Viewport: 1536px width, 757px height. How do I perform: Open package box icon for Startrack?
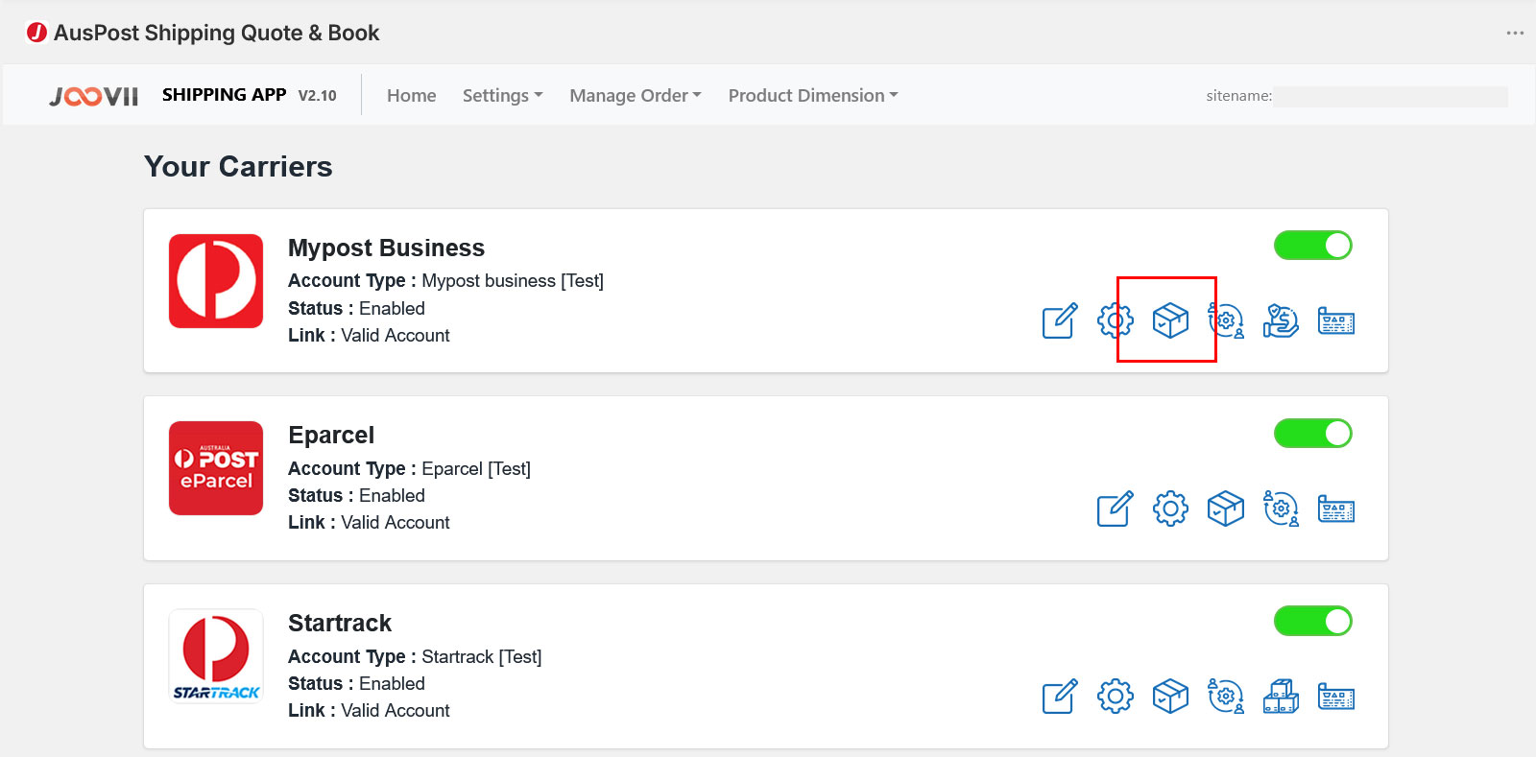click(x=1170, y=697)
